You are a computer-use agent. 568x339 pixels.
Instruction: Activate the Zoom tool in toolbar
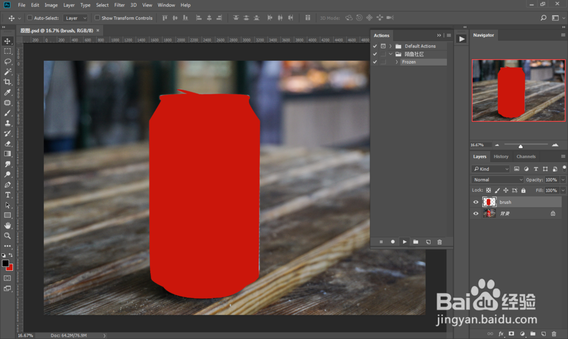8,236
